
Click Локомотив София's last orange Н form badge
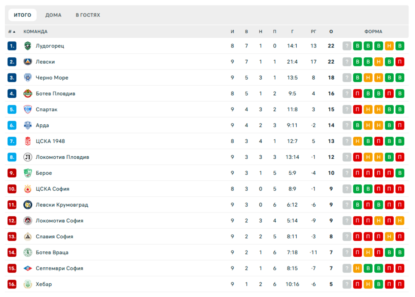pos(400,221)
